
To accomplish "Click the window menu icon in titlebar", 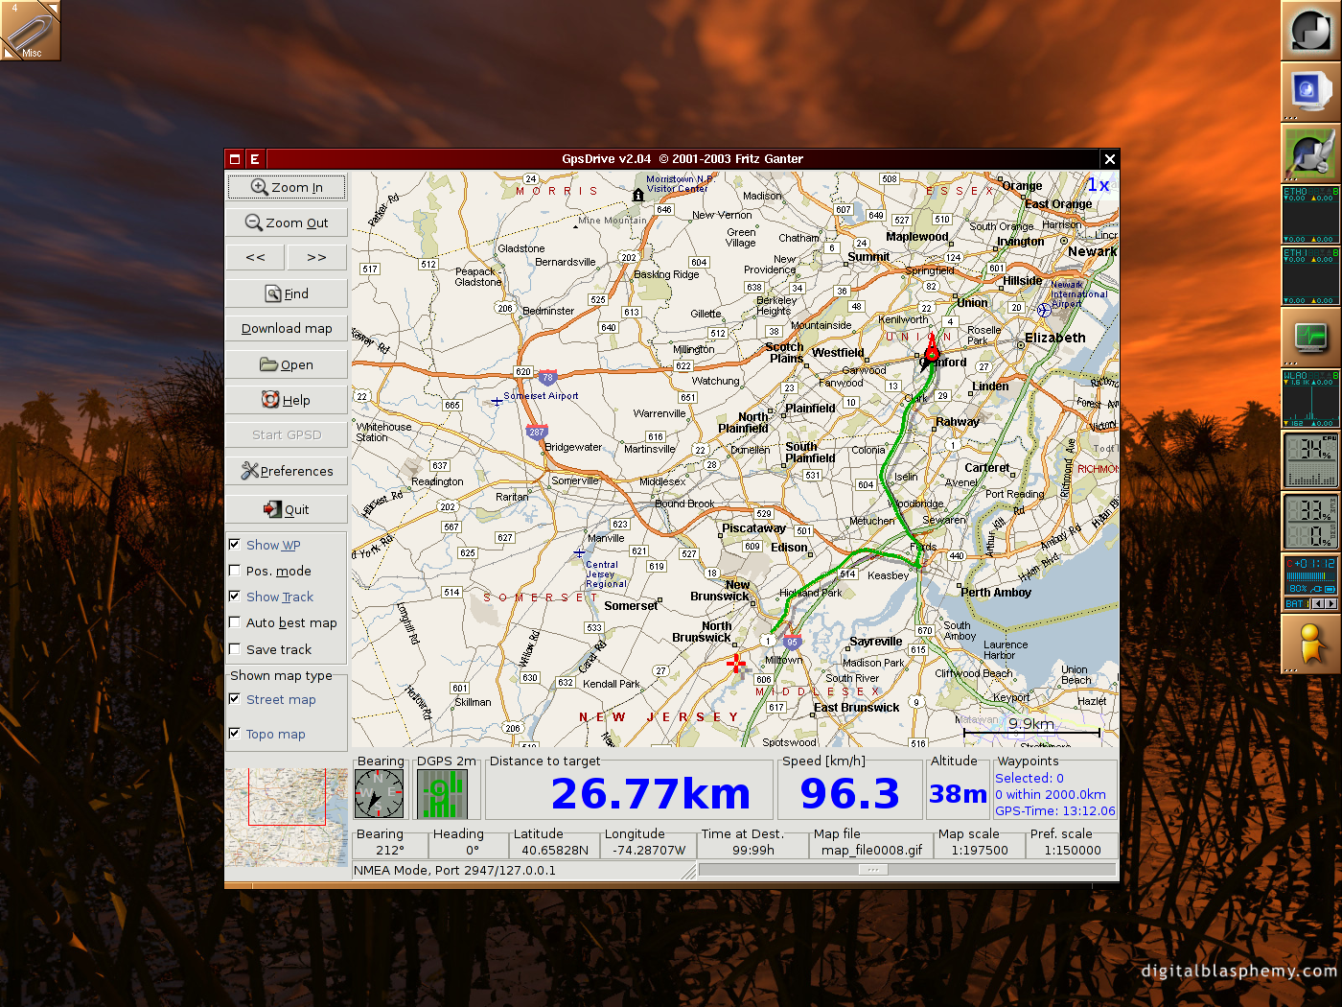I will [235, 159].
